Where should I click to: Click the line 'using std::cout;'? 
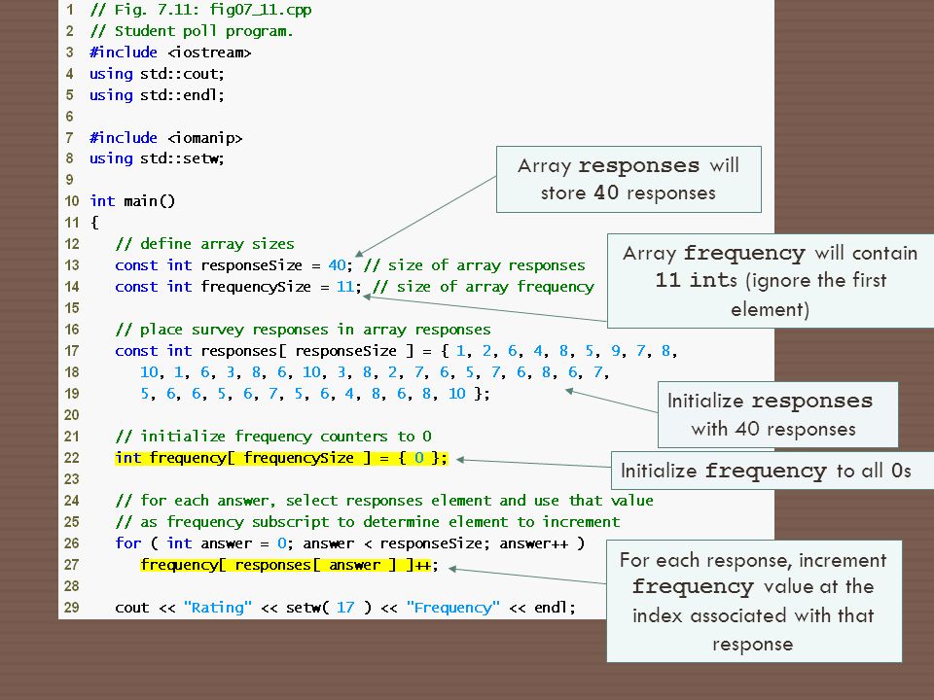coord(157,74)
